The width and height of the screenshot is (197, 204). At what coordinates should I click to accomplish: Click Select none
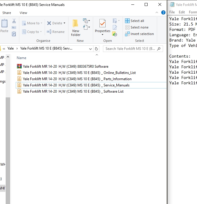tap(137, 27)
